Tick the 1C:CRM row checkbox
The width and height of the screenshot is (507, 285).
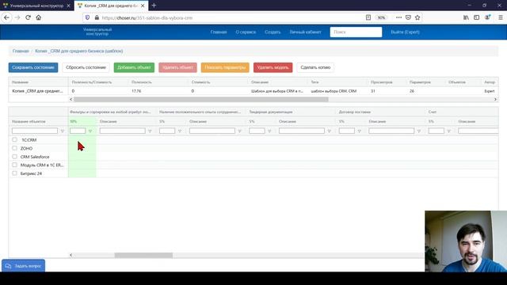[14, 139]
